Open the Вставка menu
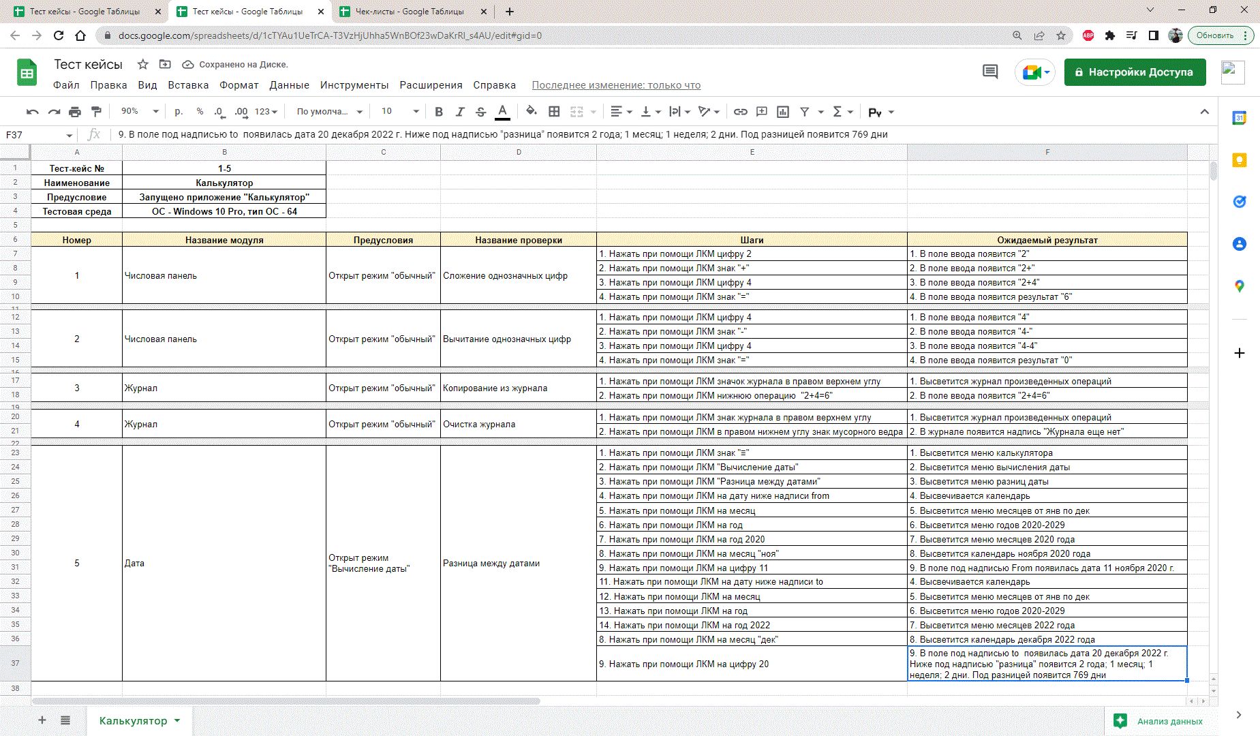The width and height of the screenshot is (1260, 736). click(x=188, y=85)
